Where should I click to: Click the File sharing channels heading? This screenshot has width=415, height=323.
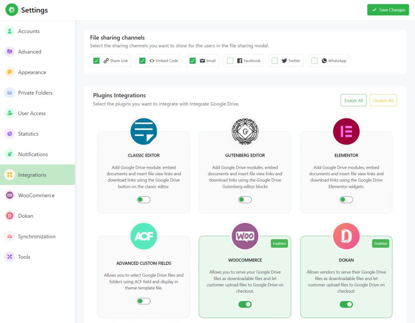click(117, 38)
